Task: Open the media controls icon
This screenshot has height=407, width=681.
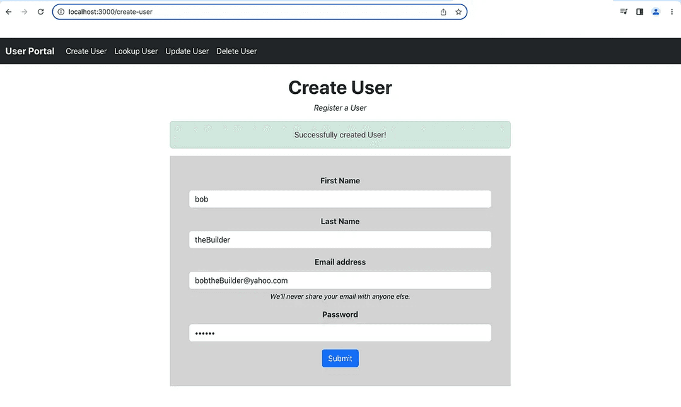Action: coord(624,12)
